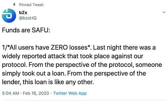Click the Pinned Tweet label

point(31,5)
